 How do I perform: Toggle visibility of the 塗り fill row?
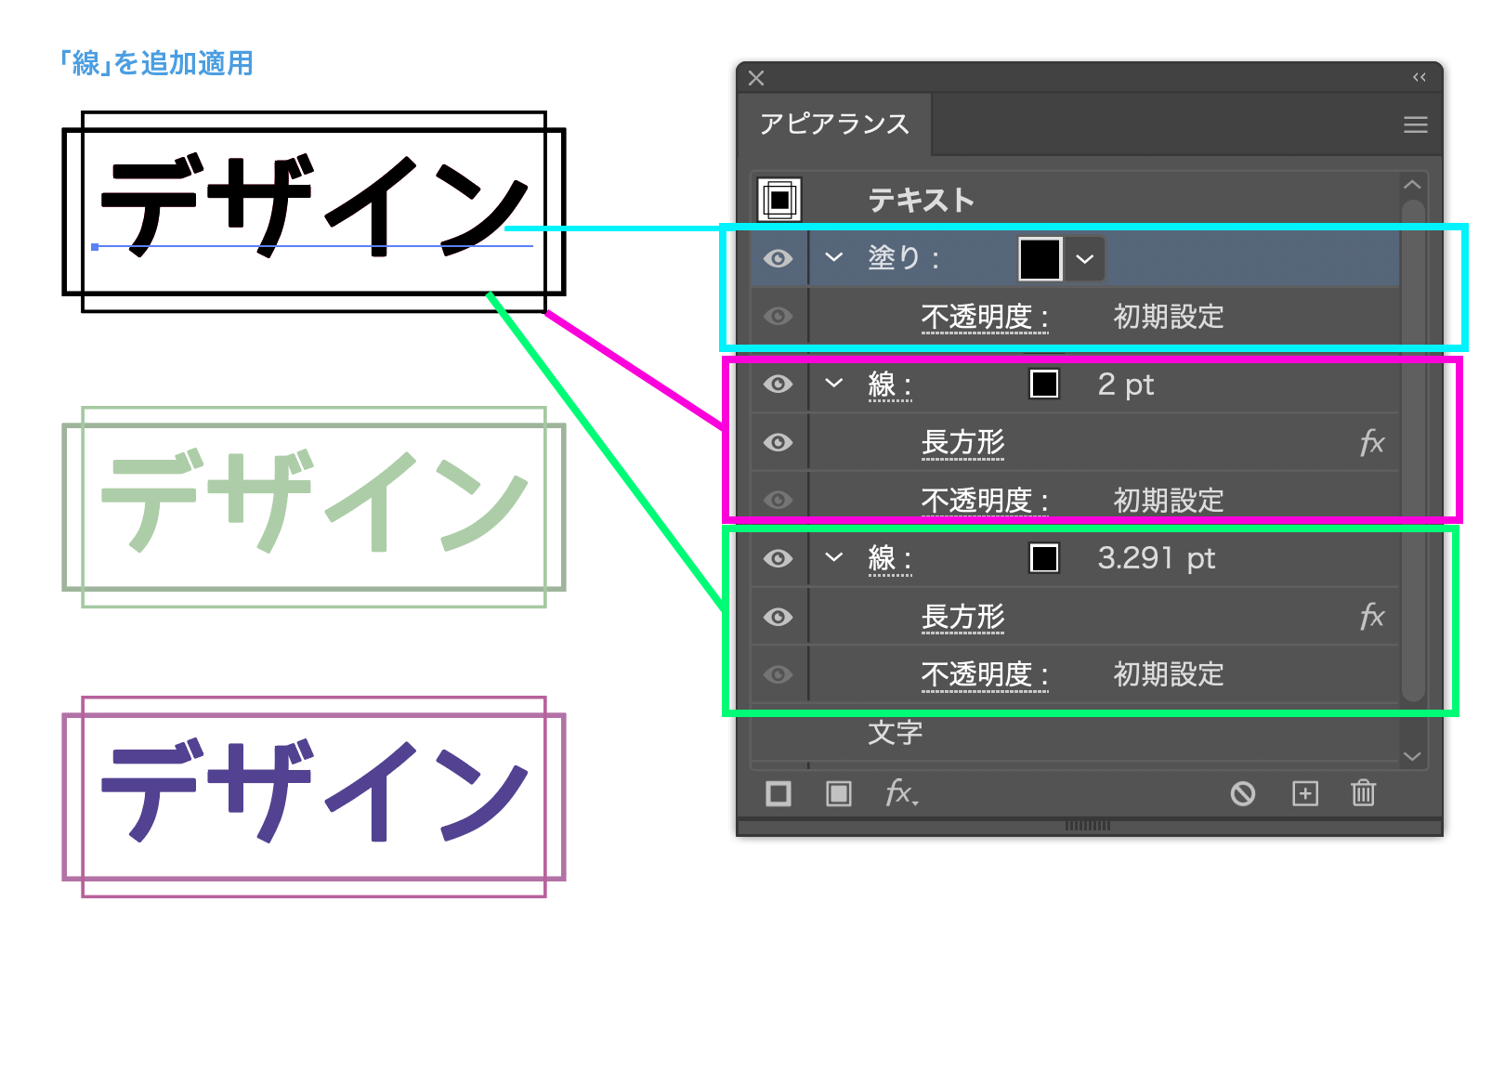pos(778,258)
